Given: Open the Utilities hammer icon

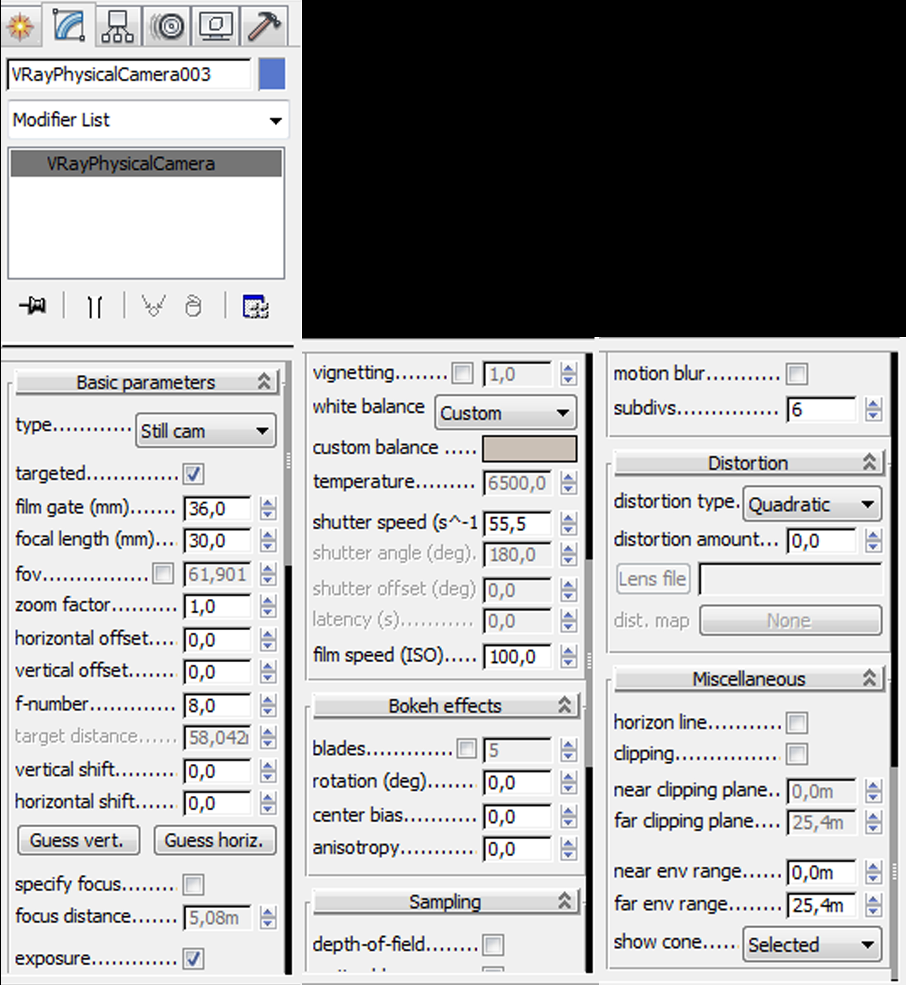Looking at the screenshot, I should 264,25.
